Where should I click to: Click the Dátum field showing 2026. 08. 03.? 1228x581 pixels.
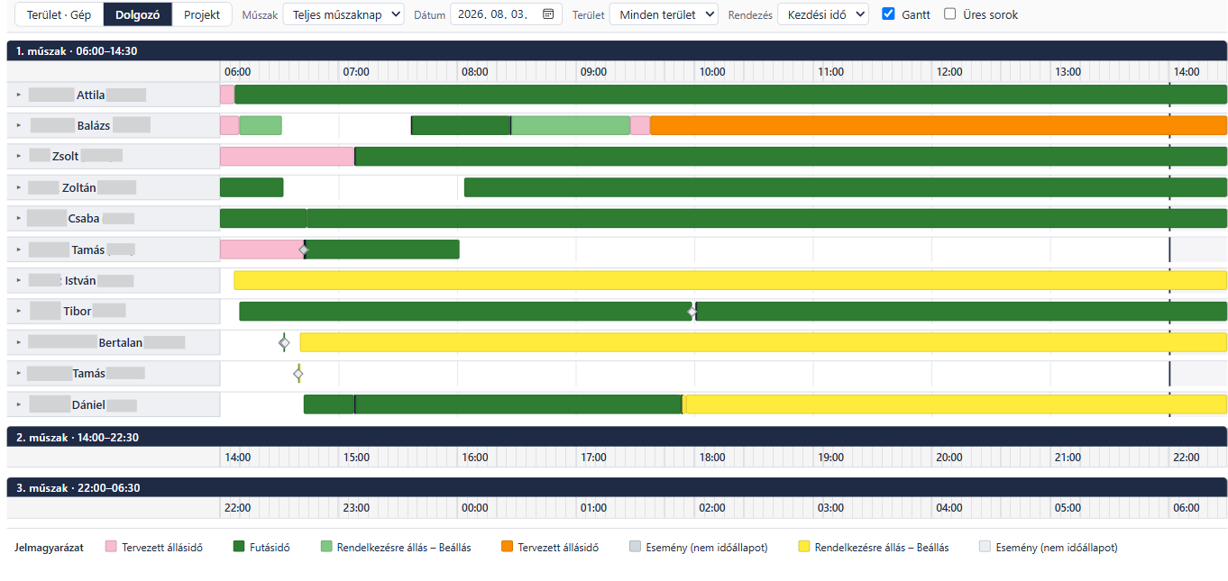pos(506,14)
